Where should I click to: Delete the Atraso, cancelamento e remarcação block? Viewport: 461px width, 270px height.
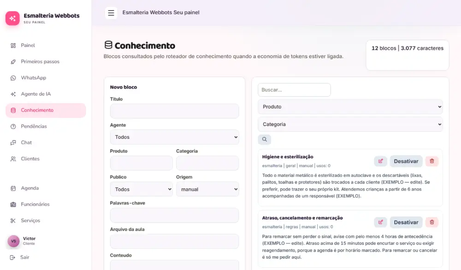432,222
